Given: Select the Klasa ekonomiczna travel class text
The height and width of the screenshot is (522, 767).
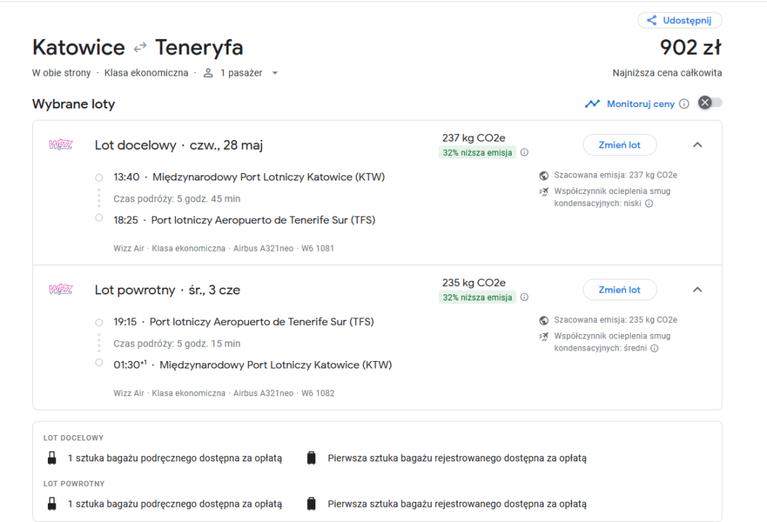Looking at the screenshot, I should click(146, 73).
